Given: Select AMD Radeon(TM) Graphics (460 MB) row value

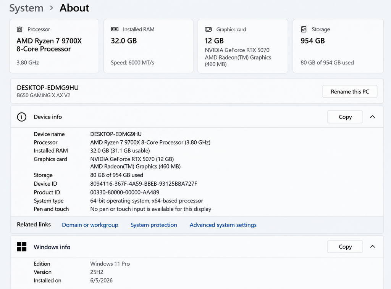Looking at the screenshot, I should (x=136, y=166).
